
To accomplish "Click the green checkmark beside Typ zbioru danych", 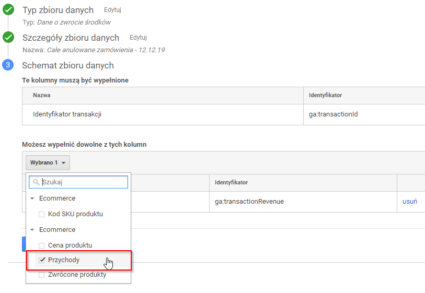I will [8, 9].
